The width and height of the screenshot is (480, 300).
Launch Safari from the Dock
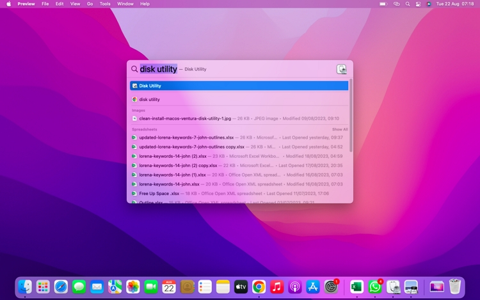61,287
